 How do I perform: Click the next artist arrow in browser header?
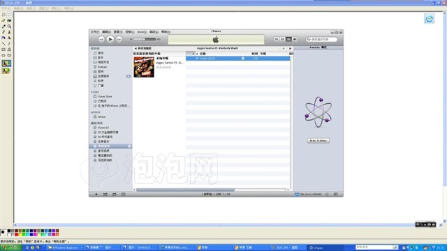pos(291,48)
